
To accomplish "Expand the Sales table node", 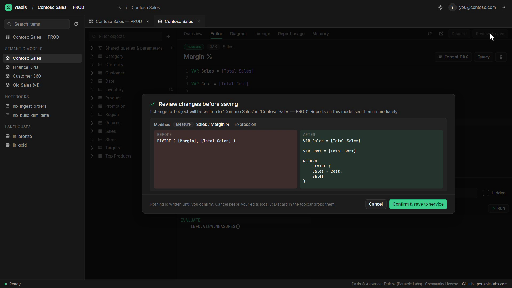I will click(92, 131).
